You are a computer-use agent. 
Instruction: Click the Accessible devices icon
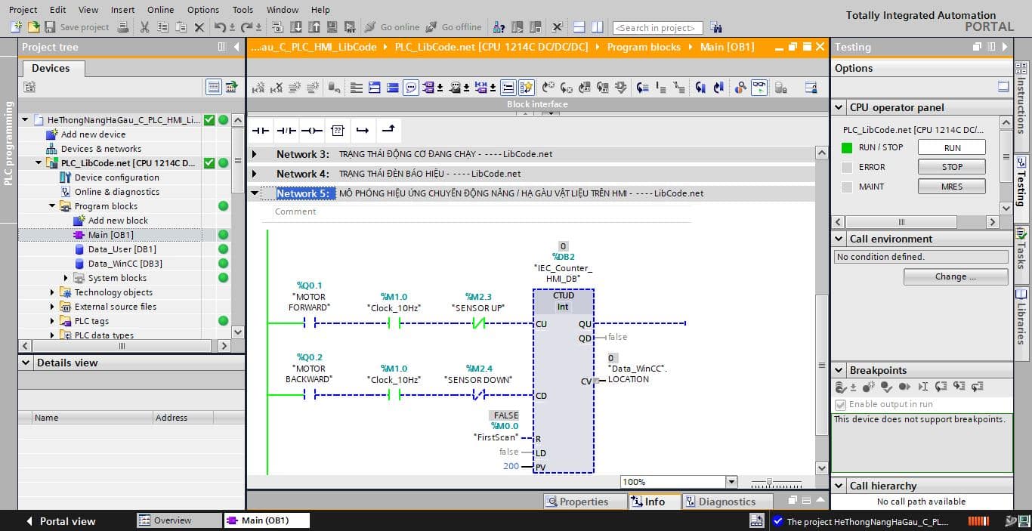pos(499,27)
